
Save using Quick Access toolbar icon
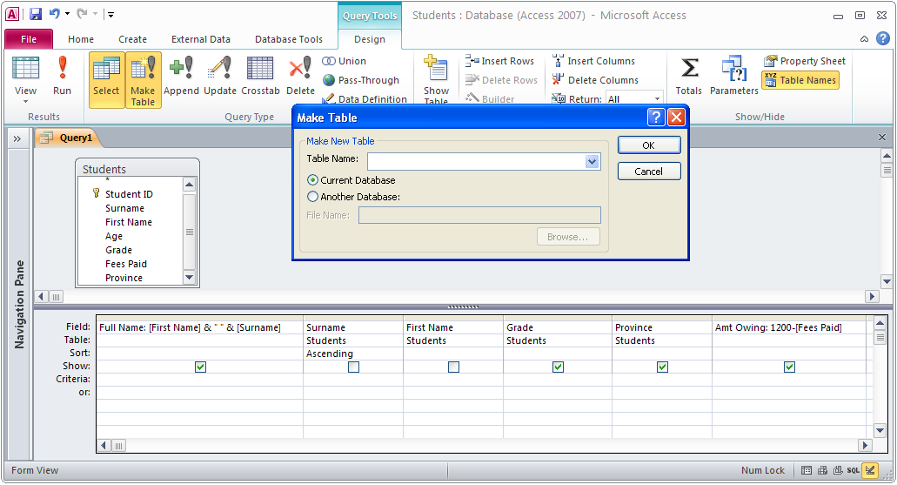(36, 14)
